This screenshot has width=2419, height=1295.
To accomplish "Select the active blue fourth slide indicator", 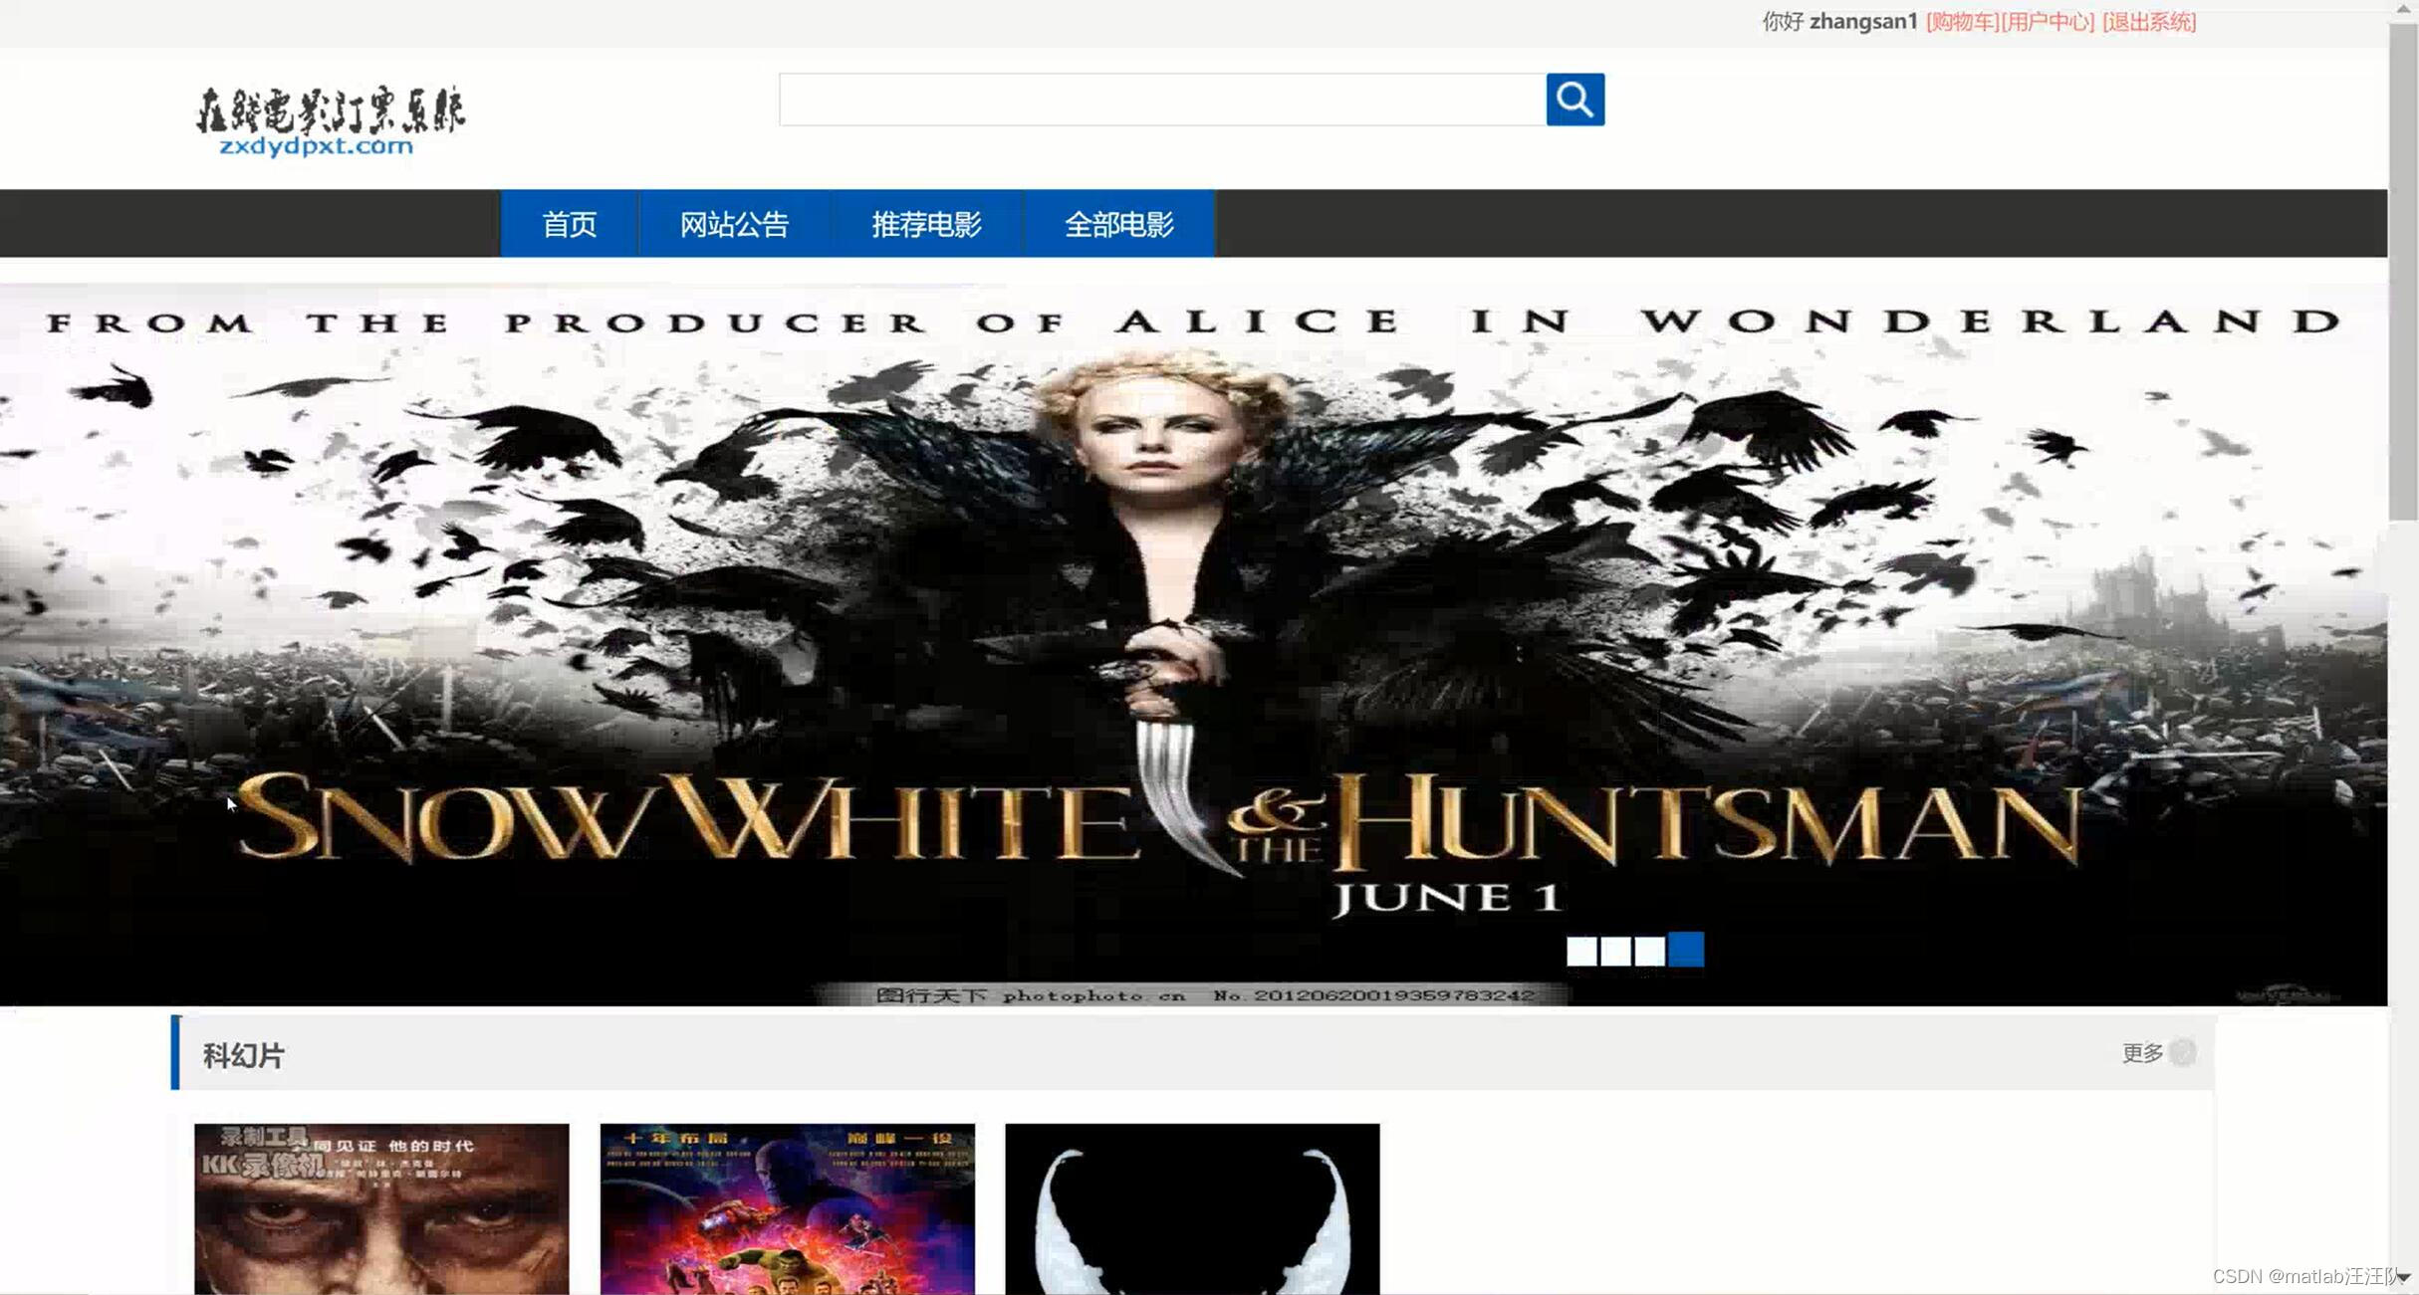I will (1686, 950).
